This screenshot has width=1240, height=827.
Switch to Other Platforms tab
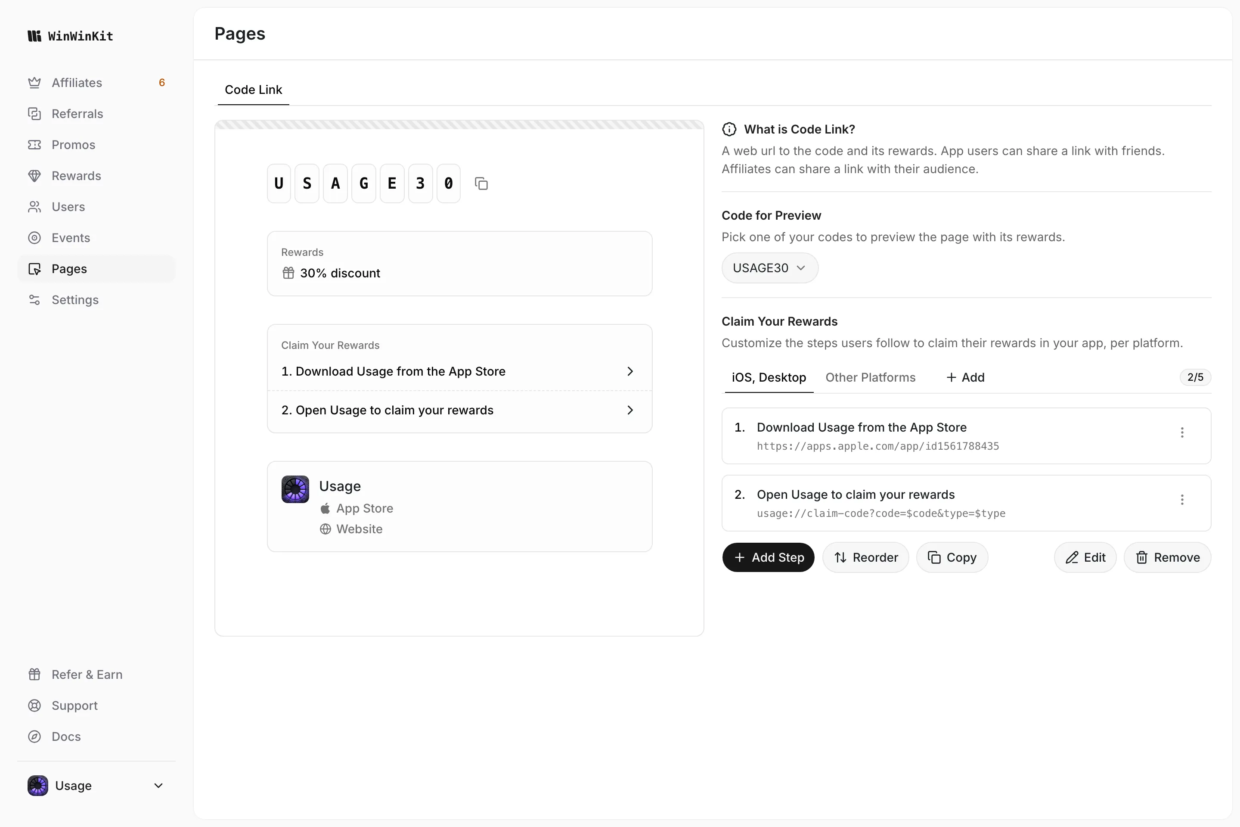coord(871,378)
